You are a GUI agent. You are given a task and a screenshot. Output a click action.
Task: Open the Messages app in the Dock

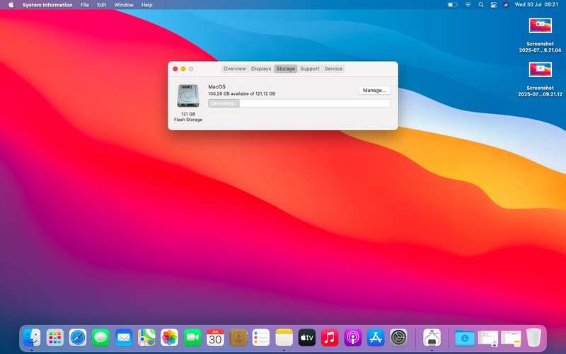point(100,338)
